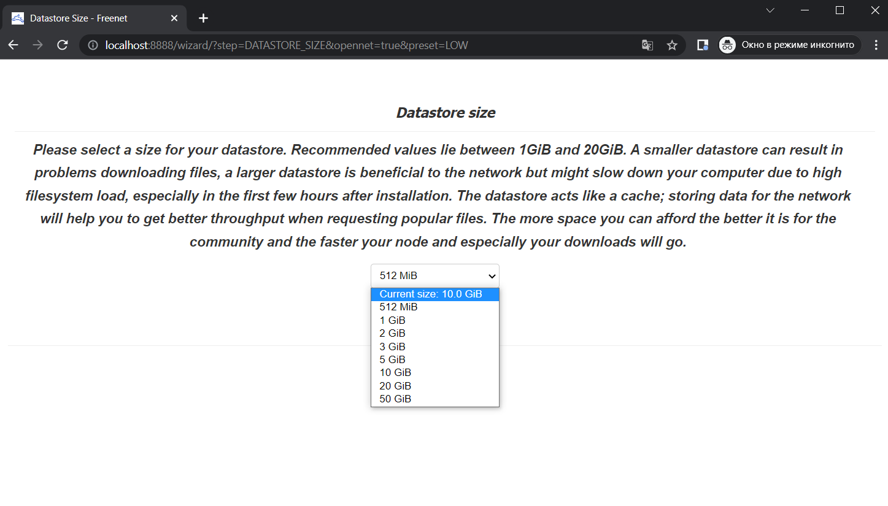Screen dimensions: 888x506
Task: Reload the Freenet wizard page
Action: pyautogui.click(x=63, y=45)
